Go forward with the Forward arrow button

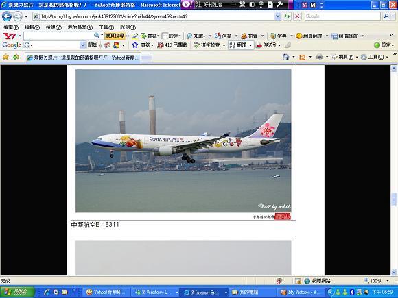tap(18, 16)
